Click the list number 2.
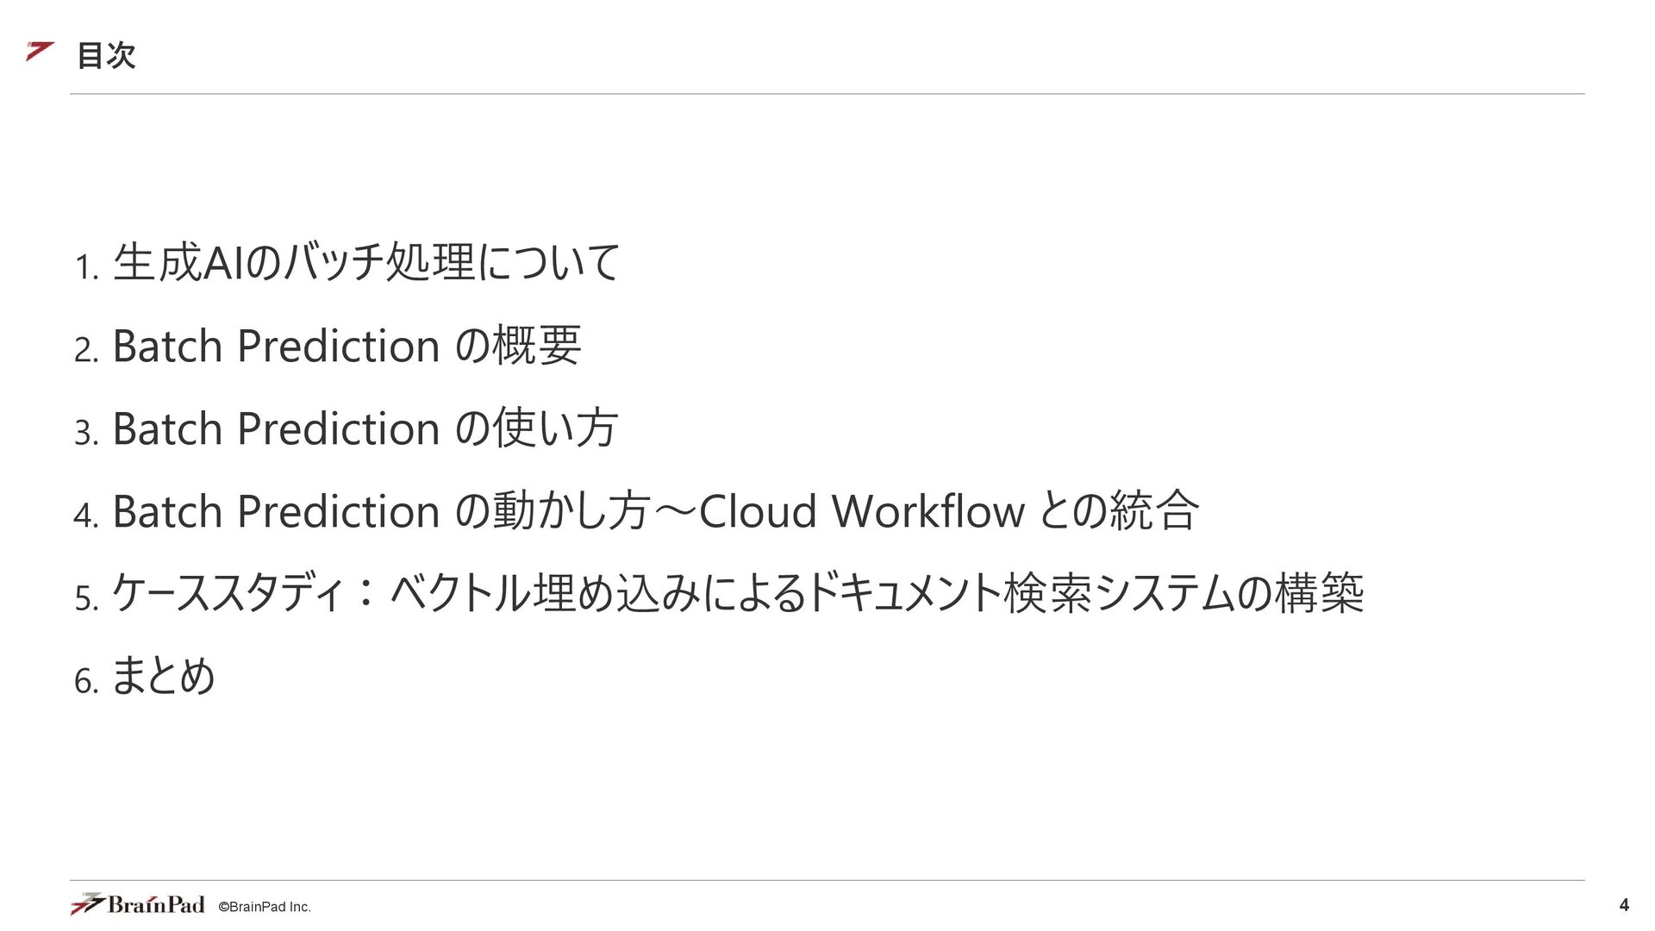 pyautogui.click(x=87, y=350)
